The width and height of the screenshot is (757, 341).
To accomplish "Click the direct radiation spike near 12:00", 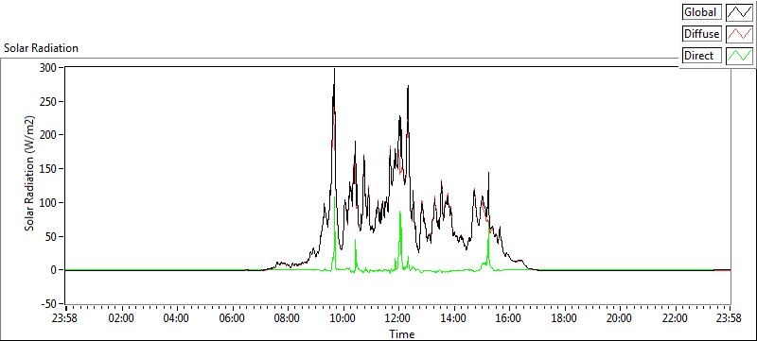I will tap(399, 213).
